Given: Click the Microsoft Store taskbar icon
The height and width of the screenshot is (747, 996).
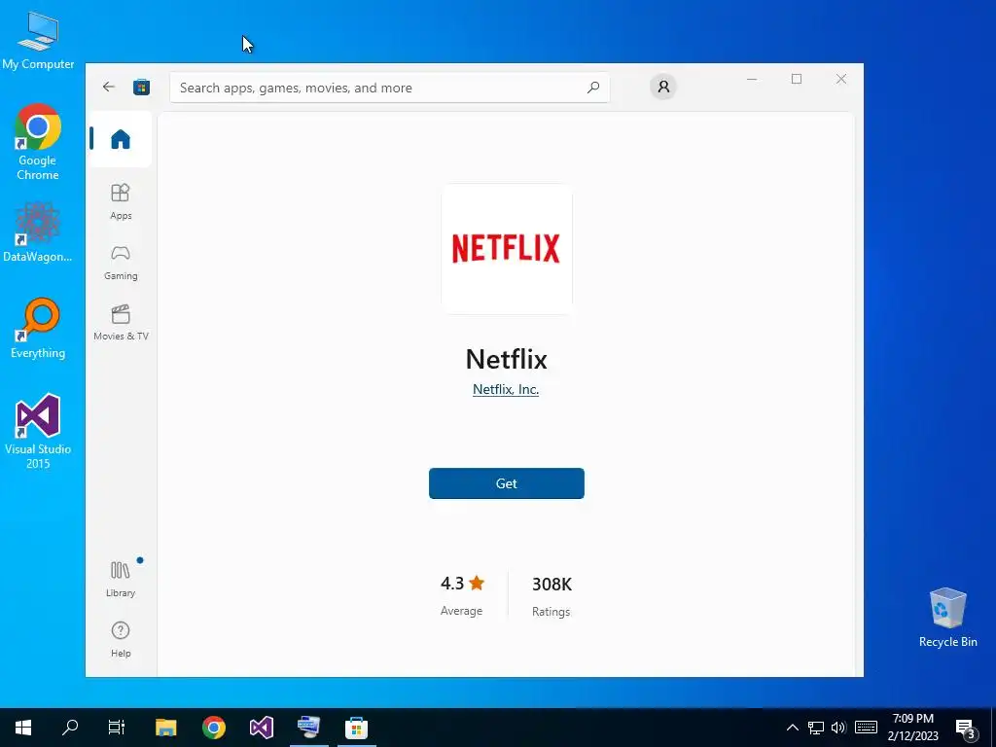Looking at the screenshot, I should tap(356, 728).
